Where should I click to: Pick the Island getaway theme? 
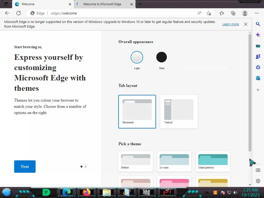tap(213, 161)
